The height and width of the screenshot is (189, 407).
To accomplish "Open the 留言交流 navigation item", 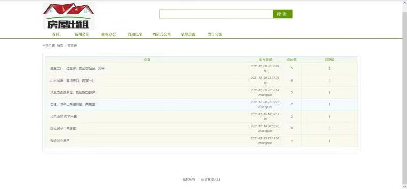I will point(214,34).
